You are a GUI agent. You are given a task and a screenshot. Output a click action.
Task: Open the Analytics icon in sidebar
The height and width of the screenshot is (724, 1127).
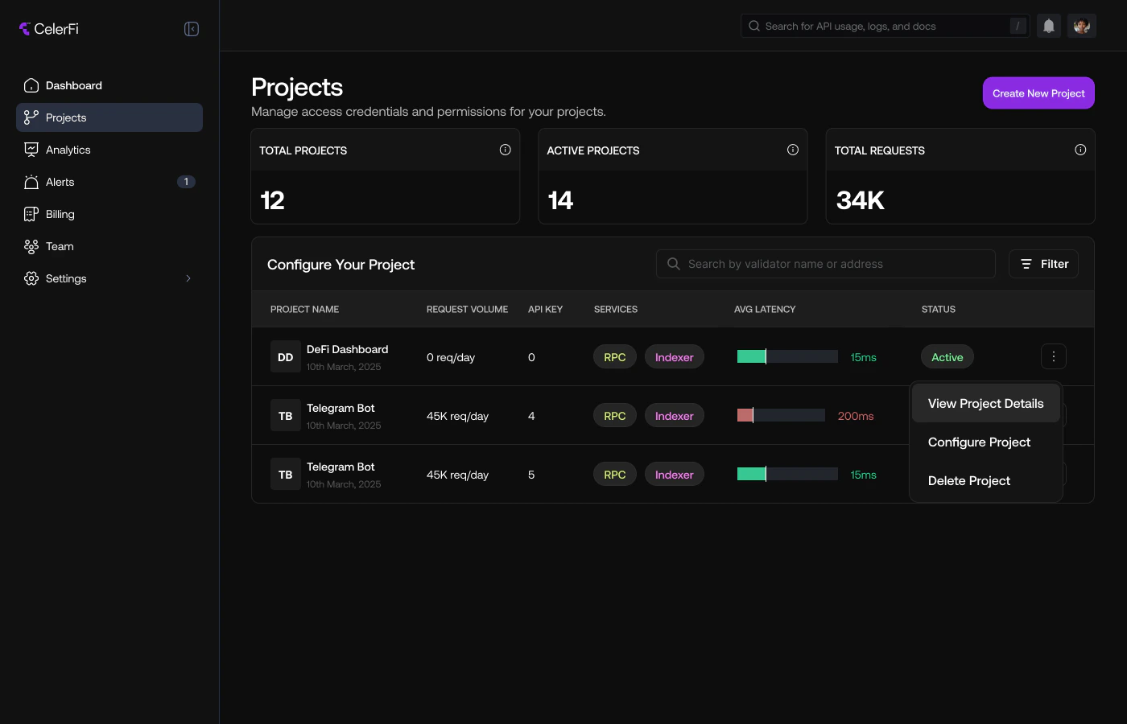click(31, 150)
